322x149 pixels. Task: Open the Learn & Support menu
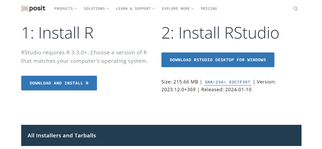(136, 9)
